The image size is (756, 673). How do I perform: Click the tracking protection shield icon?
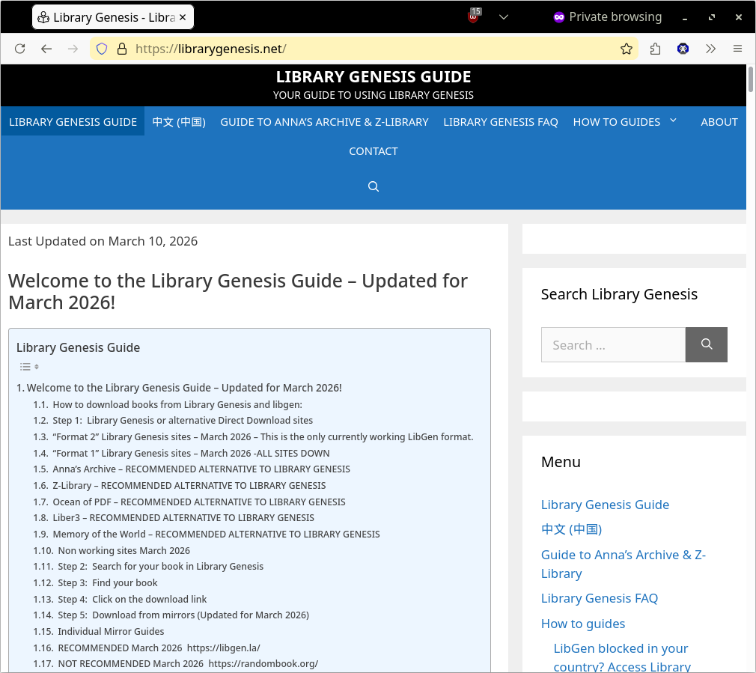(x=102, y=49)
